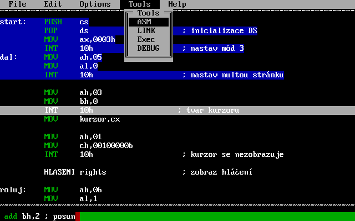Place cursor on the 'start:' label
355x221 pixels.
pos(13,22)
